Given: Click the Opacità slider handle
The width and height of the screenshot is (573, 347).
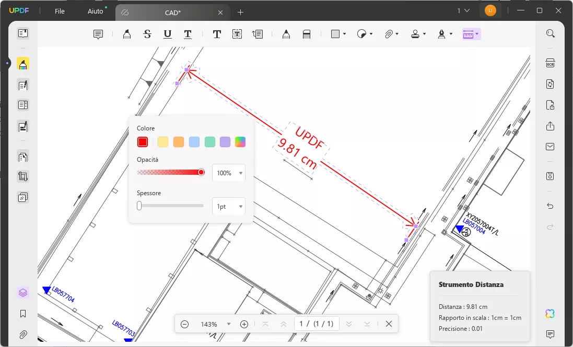Looking at the screenshot, I should 201,172.
